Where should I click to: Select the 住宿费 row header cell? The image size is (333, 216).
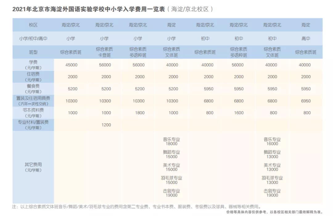pos(33,77)
